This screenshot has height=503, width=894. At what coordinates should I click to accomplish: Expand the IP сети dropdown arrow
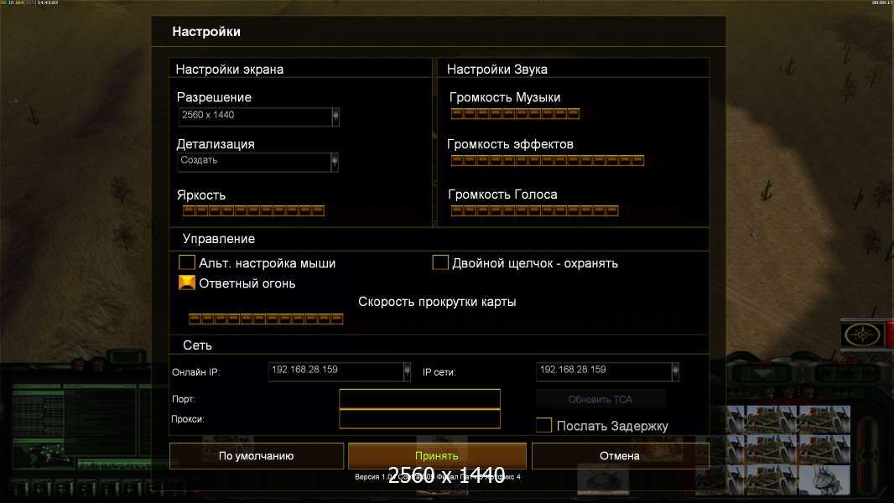[x=675, y=371]
